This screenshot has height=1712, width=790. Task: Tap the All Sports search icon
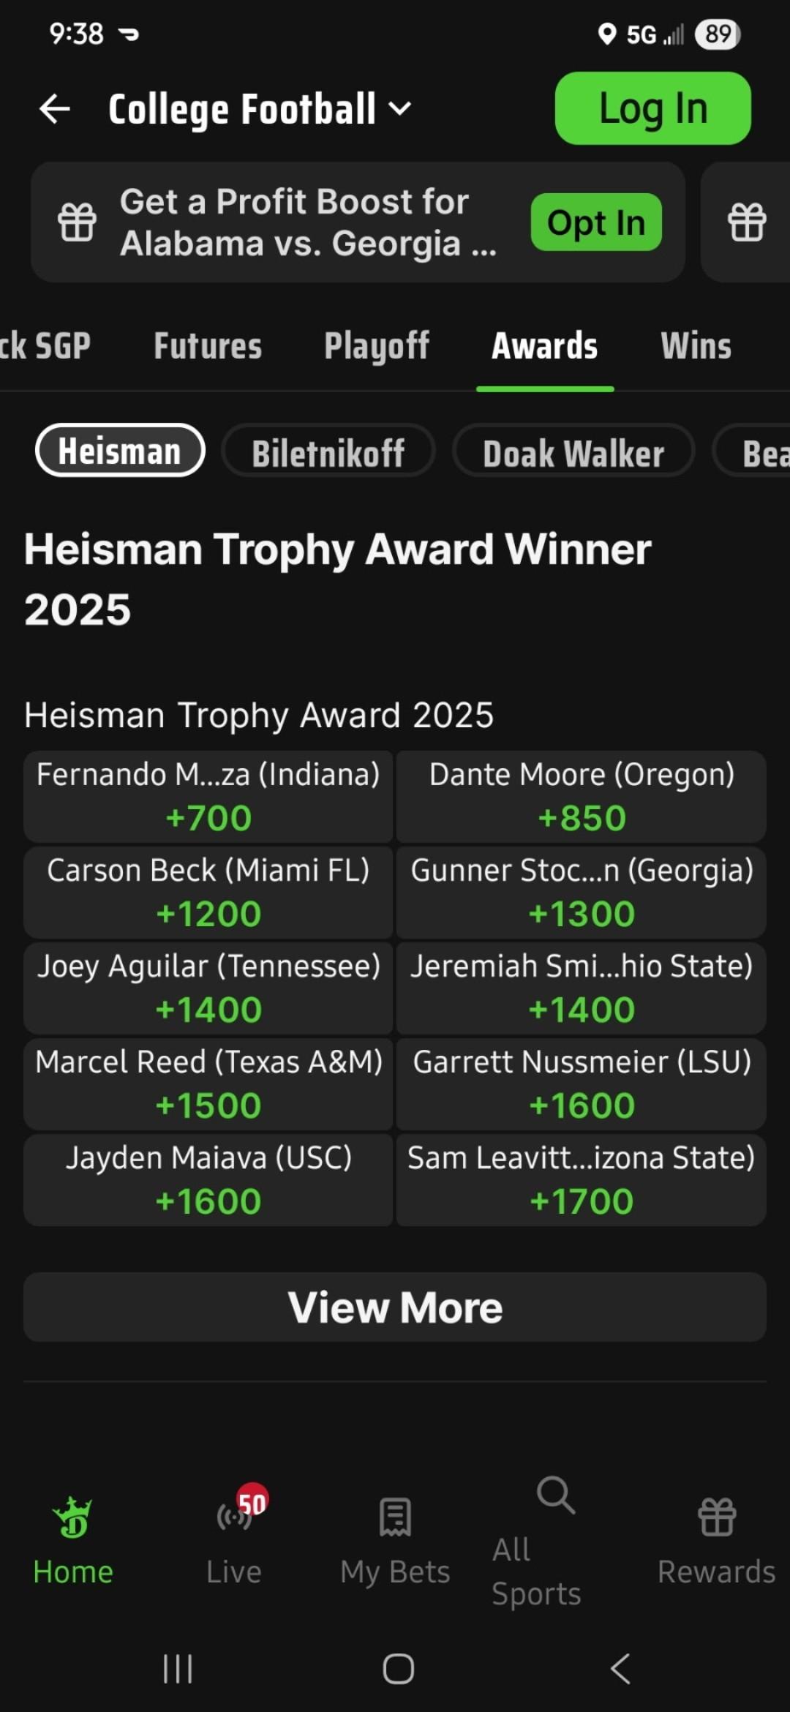556,1495
